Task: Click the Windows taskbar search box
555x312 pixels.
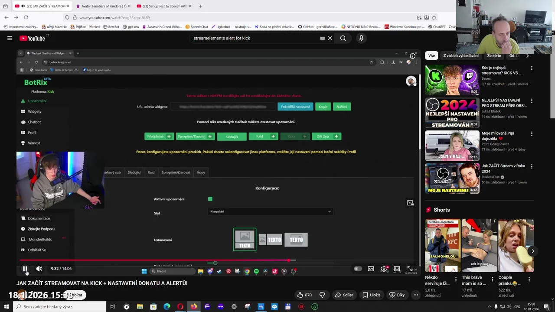Action: [x=59, y=307]
